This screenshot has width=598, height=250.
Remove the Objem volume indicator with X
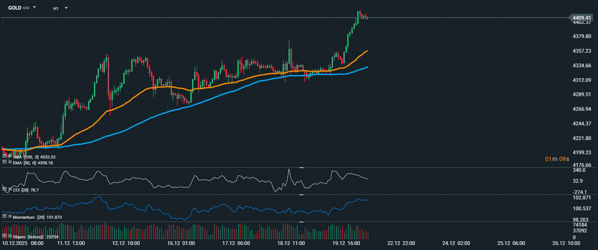pyautogui.click(x=10, y=236)
